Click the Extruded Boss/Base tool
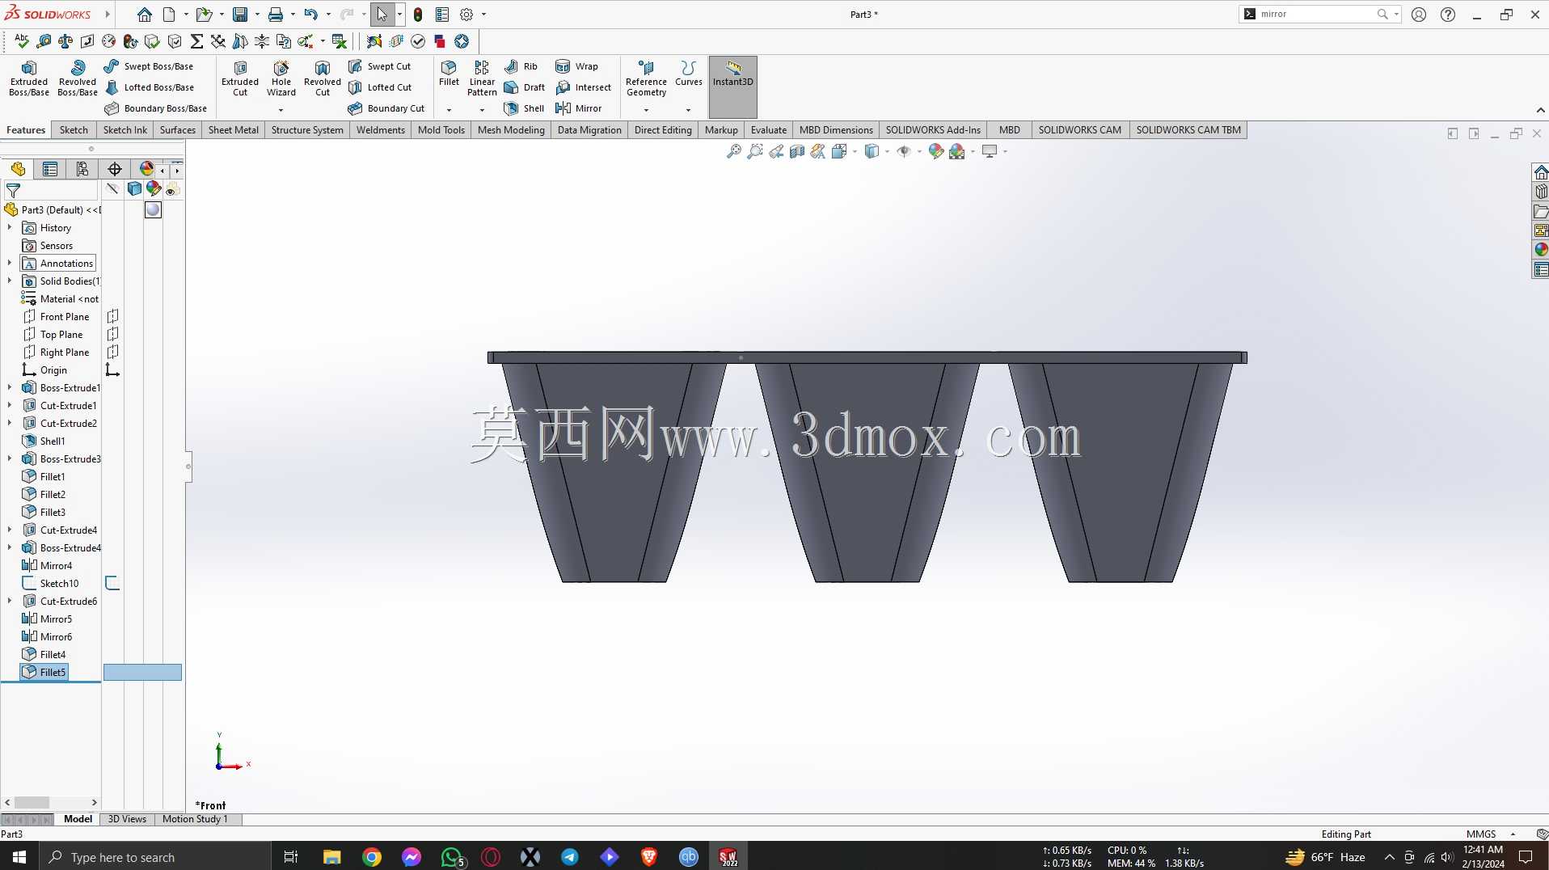1549x870 pixels. [29, 78]
